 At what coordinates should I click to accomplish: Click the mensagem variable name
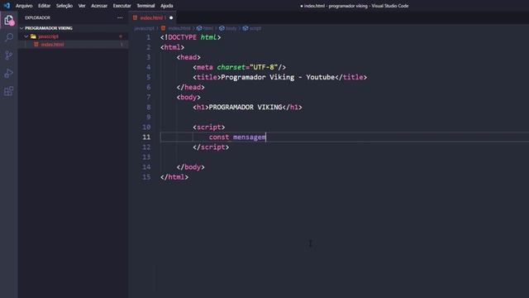(250, 137)
